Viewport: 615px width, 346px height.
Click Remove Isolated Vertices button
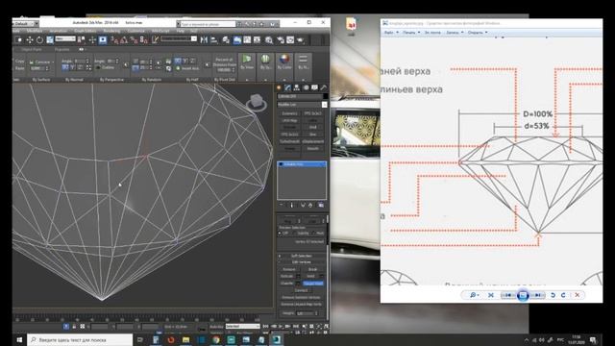coord(301,297)
